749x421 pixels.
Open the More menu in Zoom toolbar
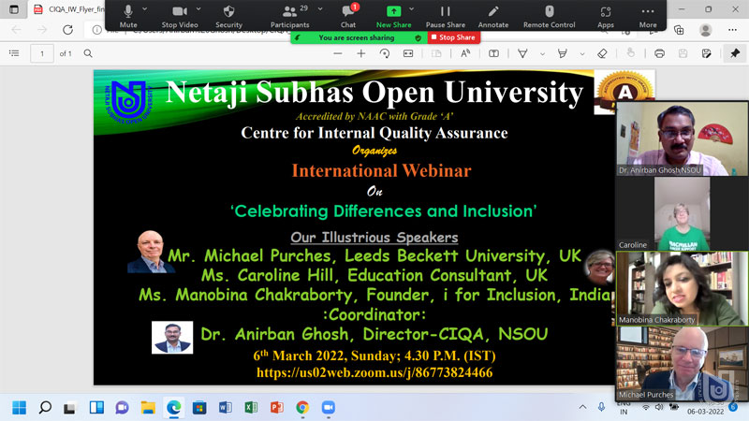click(x=648, y=16)
